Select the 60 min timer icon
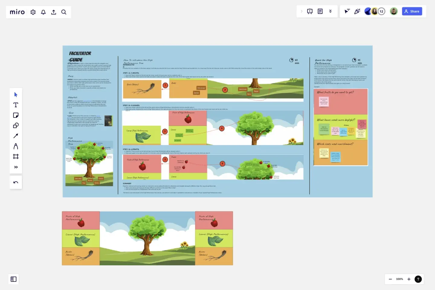Screen dimensions: 435x290 coord(292,60)
